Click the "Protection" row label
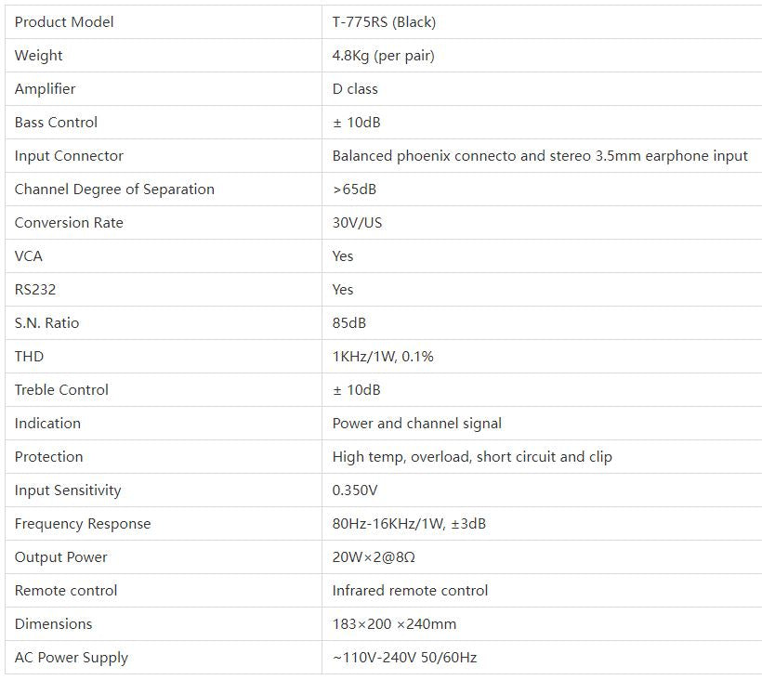 48,457
